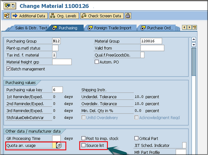Click Purchasing Group field N12
Screen dimensions: 208x155
point(56,41)
